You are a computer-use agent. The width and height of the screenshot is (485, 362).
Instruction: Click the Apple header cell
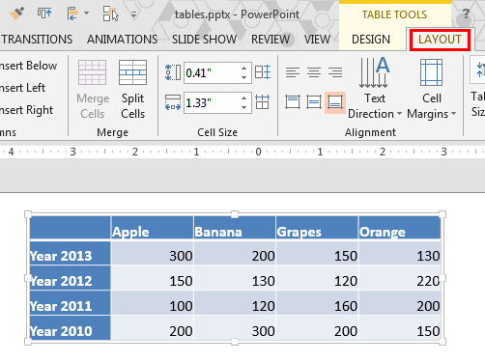click(x=152, y=228)
